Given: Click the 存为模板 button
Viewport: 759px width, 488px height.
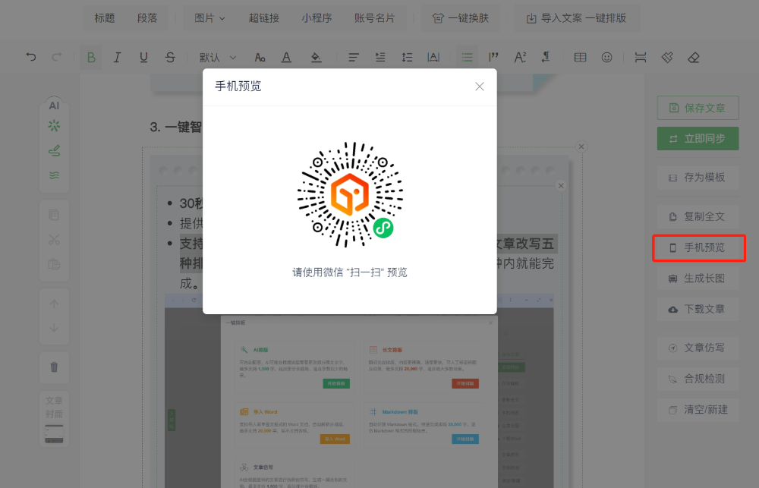Looking at the screenshot, I should tap(698, 178).
